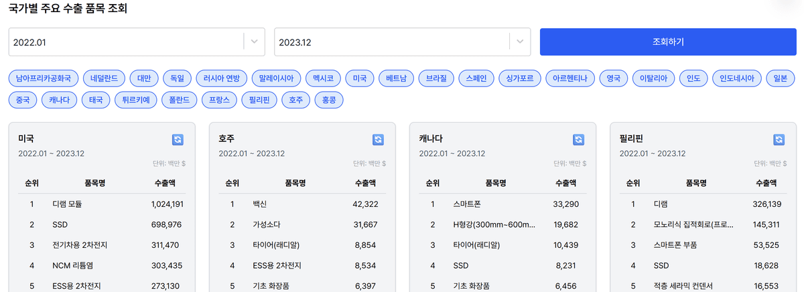Viewport: 804px width, 292px height.
Task: Click 순위 header in 캐나다 table
Action: [433, 183]
